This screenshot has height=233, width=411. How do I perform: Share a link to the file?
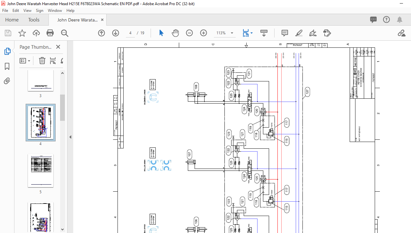[x=401, y=33]
